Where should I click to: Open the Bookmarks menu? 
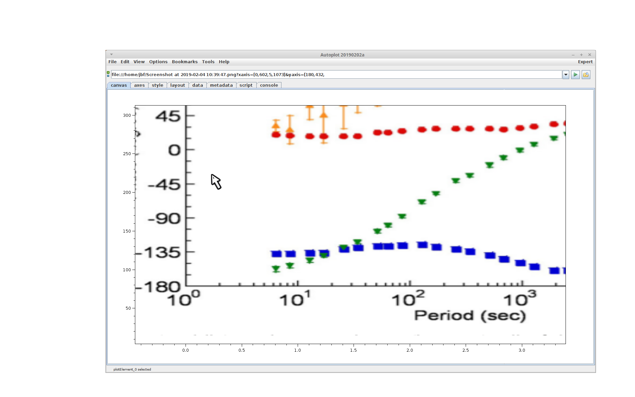click(x=185, y=62)
